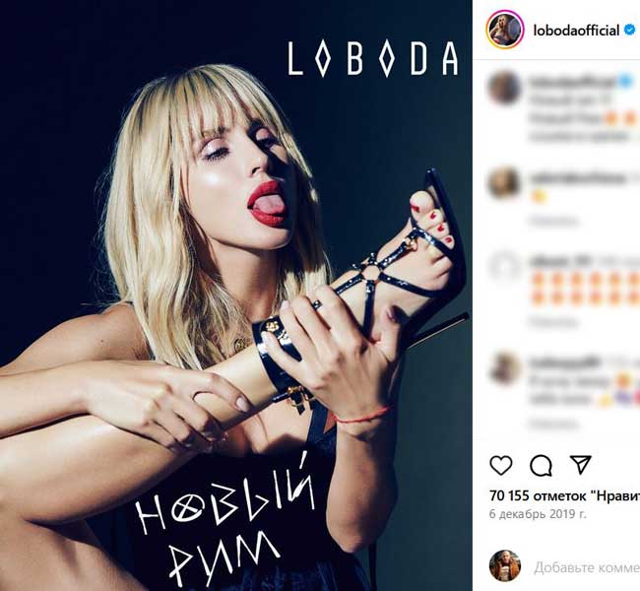This screenshot has width=640, height=591.
Task: Open lobodaofficial profile picture at top
Action: pos(505,31)
